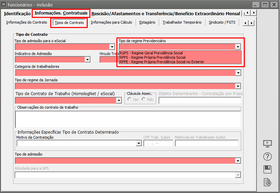280x193 pixels.
Task: Expand the Tipo de regime da Jornada dropdown
Action: [x=238, y=86]
